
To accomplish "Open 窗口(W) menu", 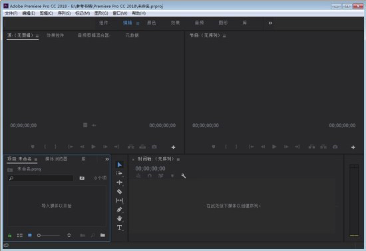I will [120, 13].
